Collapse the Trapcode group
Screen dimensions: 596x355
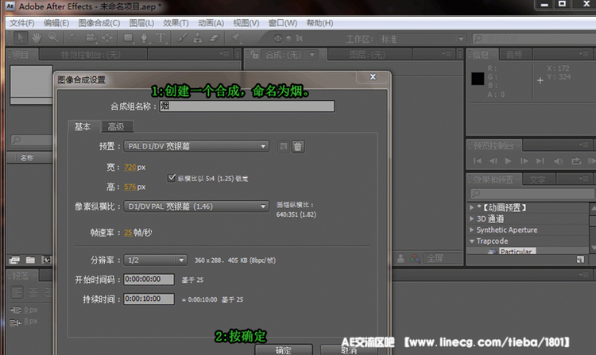[472, 241]
